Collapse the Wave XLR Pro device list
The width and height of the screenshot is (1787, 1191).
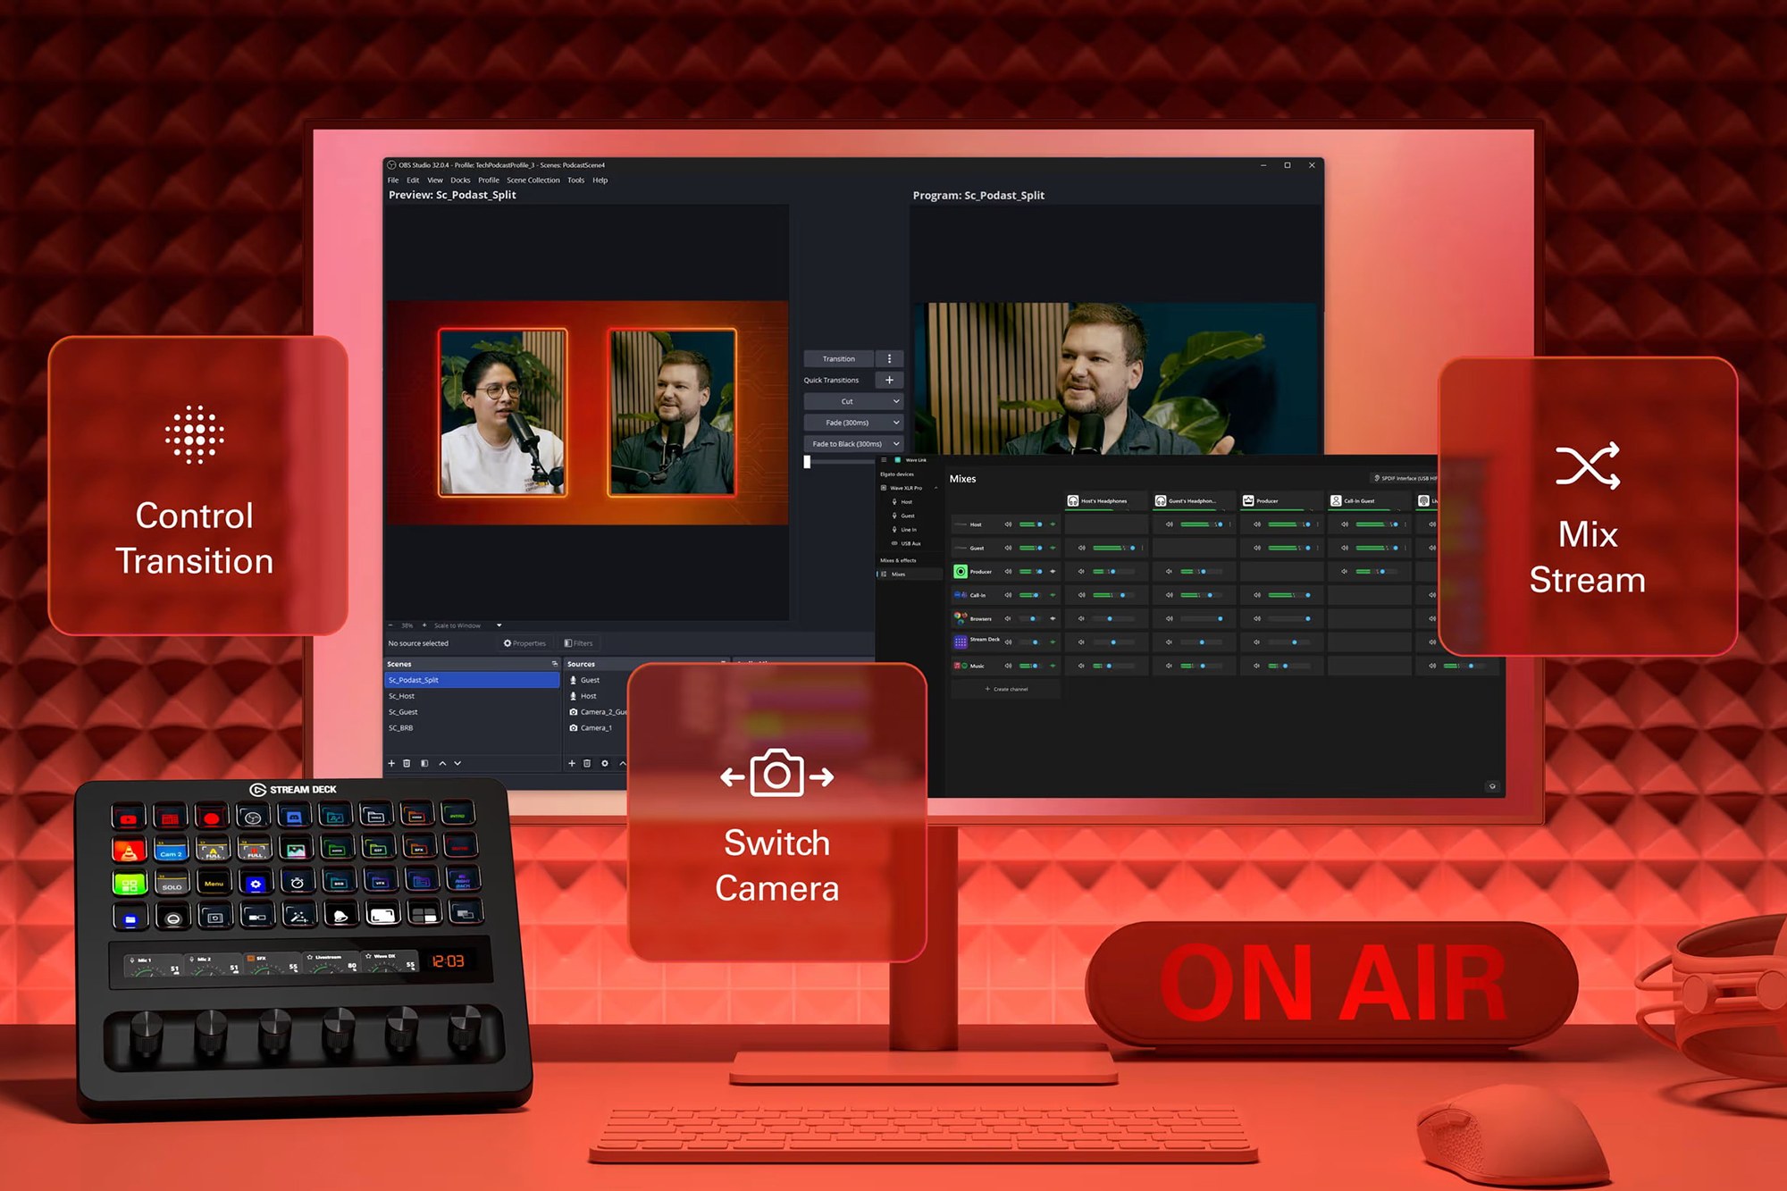(x=935, y=488)
